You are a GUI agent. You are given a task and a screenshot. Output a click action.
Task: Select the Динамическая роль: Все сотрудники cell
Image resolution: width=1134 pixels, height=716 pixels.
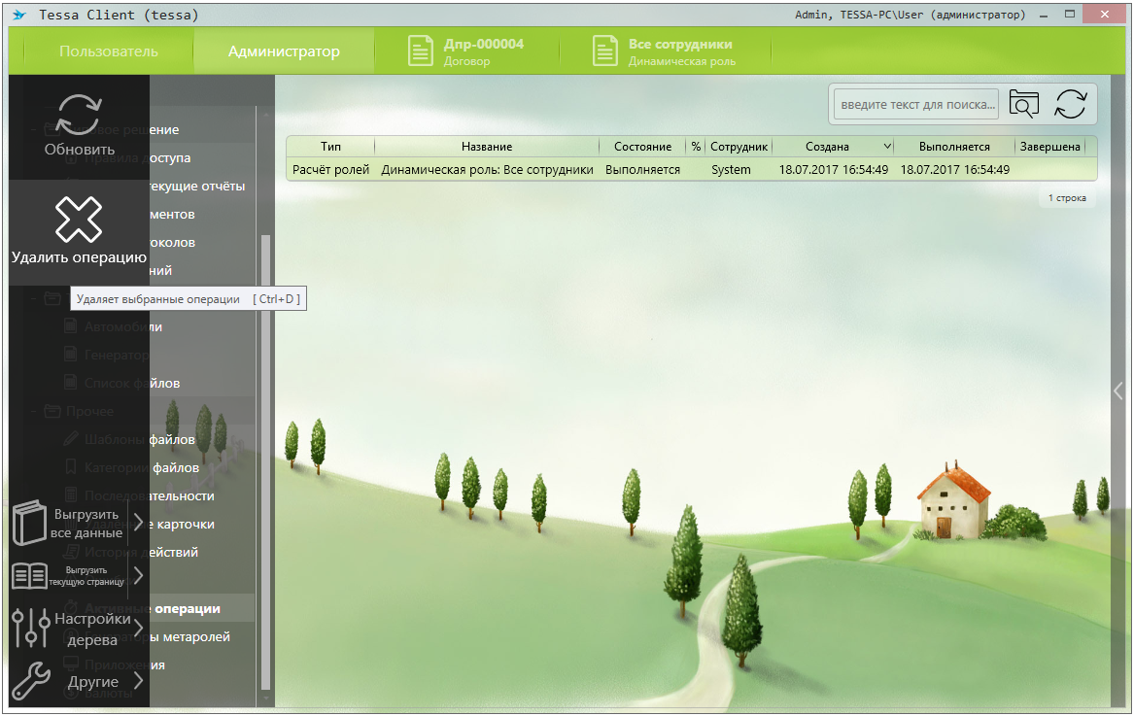click(x=487, y=170)
